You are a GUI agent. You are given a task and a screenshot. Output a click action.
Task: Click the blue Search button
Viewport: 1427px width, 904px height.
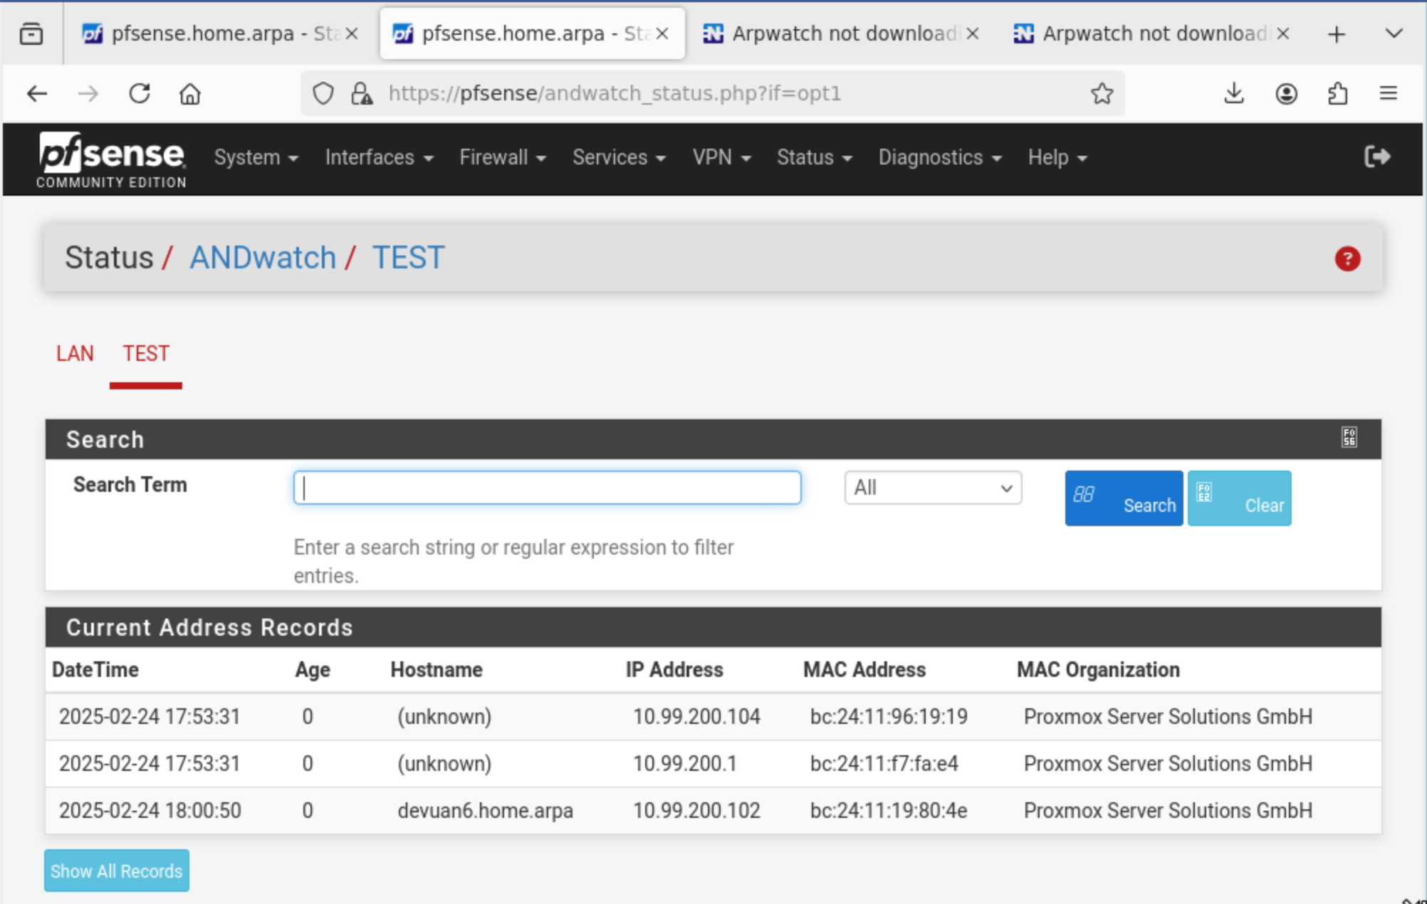click(x=1124, y=498)
